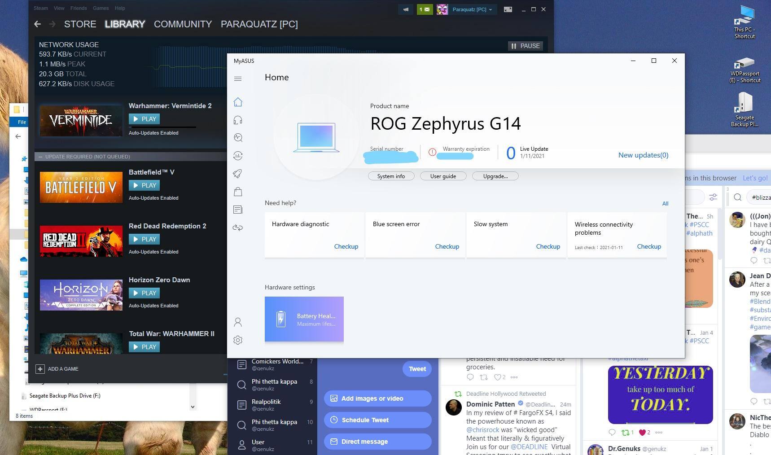Open New updates(0) link
Viewport: 771px width, 455px height.
(643, 155)
